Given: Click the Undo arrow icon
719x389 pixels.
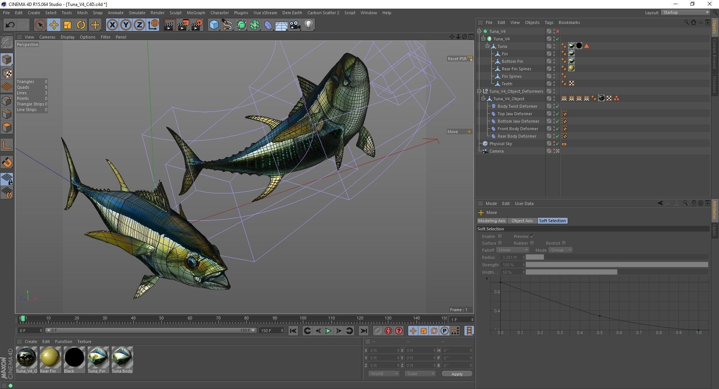Looking at the screenshot, I should click(10, 25).
